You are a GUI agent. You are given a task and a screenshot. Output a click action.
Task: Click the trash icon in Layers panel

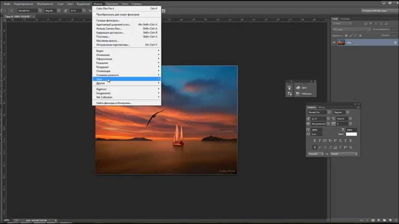click(396, 220)
